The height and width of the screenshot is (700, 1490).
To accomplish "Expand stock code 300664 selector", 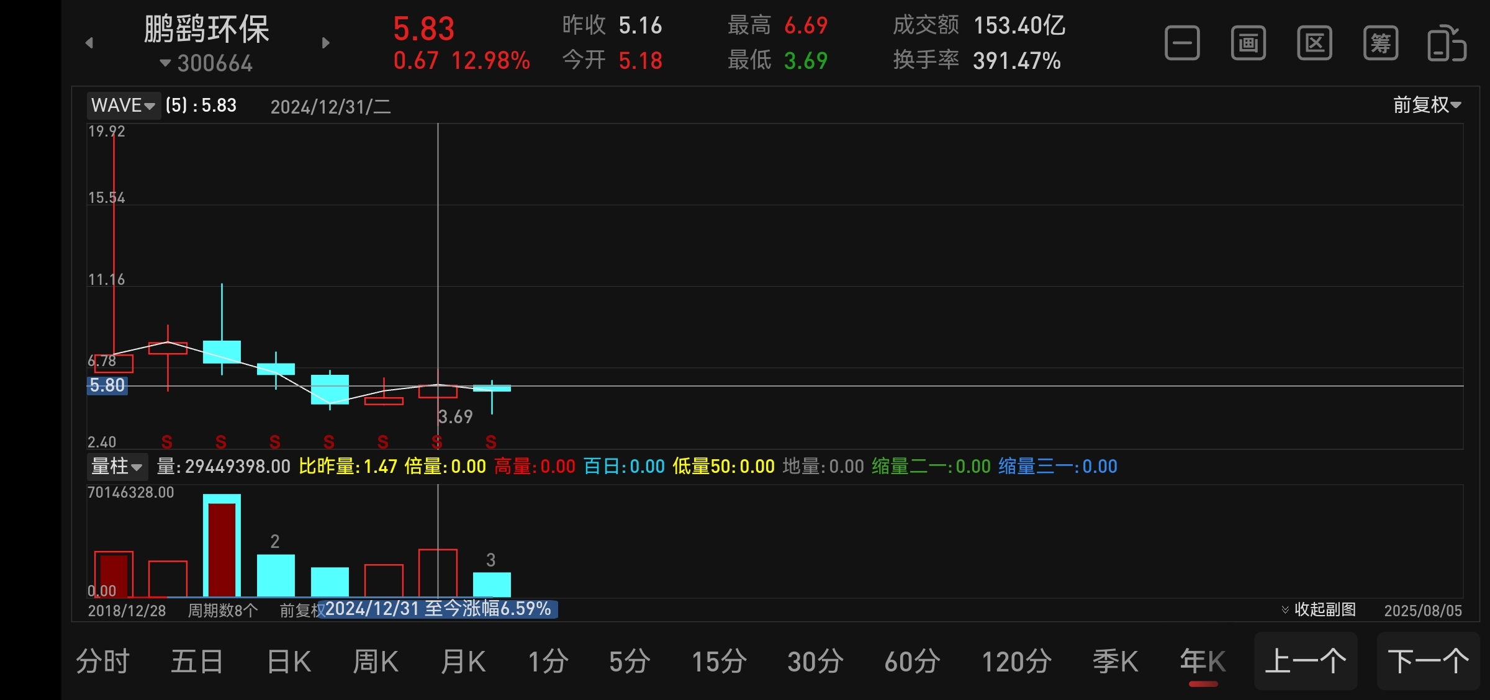I will click(x=206, y=63).
